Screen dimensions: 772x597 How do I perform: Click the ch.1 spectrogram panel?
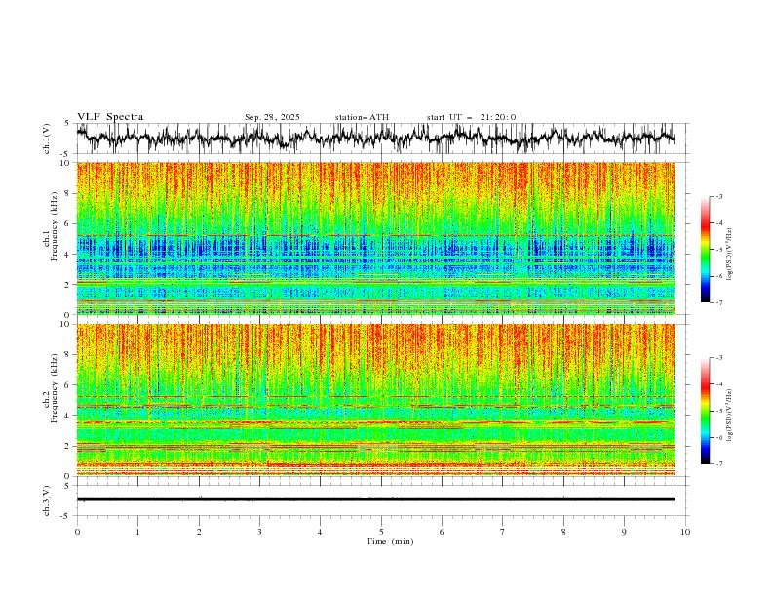click(x=375, y=238)
